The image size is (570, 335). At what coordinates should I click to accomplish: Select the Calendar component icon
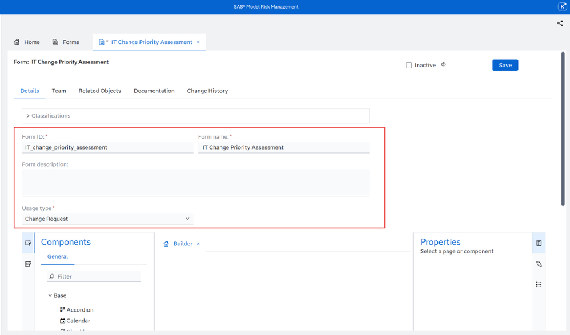pyautogui.click(x=62, y=321)
